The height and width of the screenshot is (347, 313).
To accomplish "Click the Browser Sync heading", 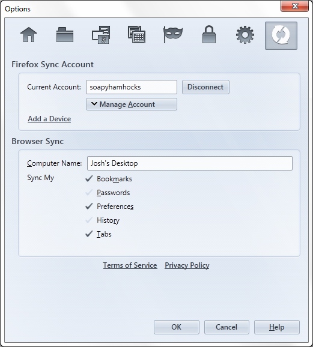I will pos(37,141).
